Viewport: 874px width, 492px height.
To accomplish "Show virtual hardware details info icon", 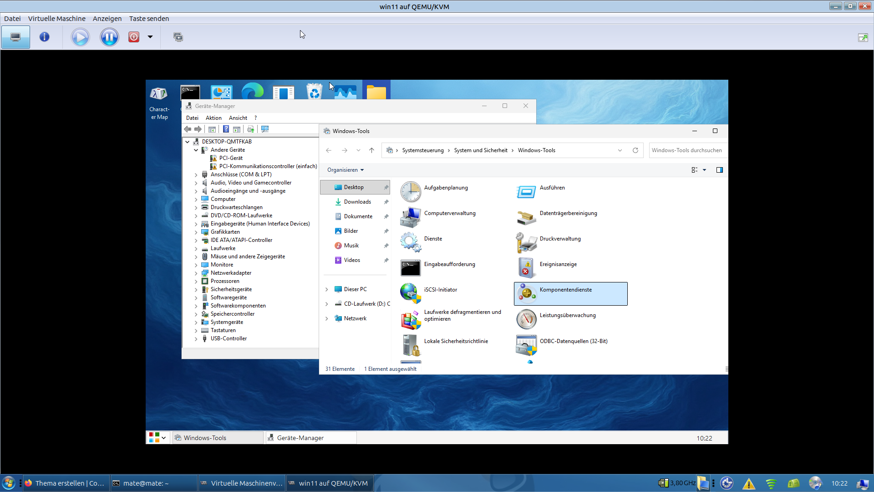I will 44,37.
